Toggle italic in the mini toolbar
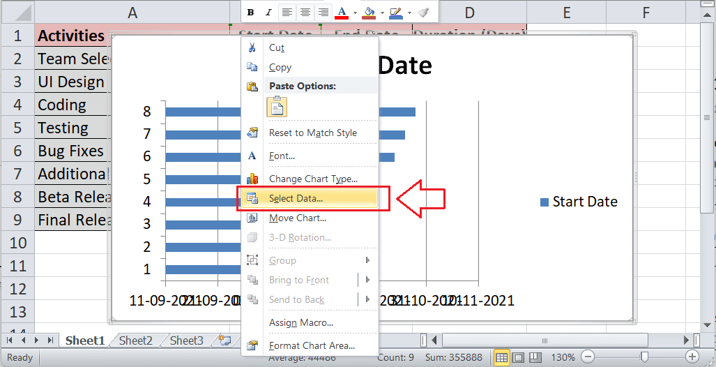The width and height of the screenshot is (716, 367). [268, 13]
